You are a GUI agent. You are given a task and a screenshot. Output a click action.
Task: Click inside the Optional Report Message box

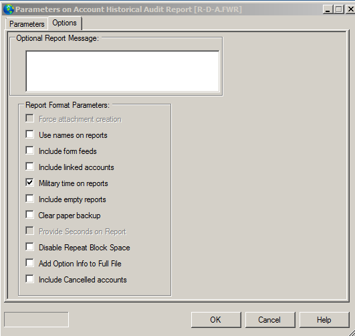(122, 71)
